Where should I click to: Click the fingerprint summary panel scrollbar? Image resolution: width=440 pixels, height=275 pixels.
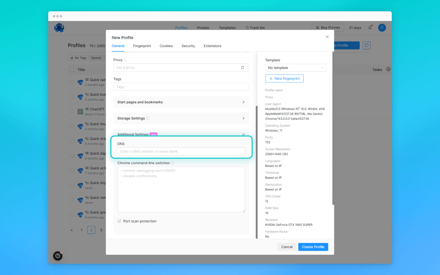pos(333,128)
